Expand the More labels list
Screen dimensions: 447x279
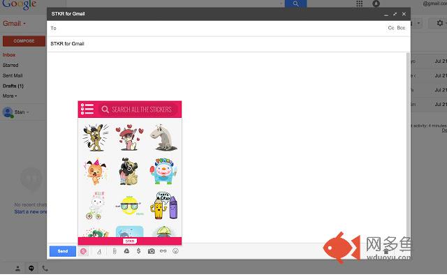point(10,96)
